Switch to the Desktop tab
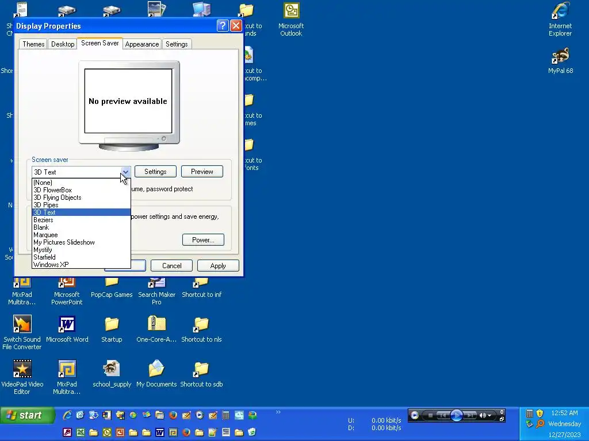Screen dimensions: 589x441 pyautogui.click(x=63, y=44)
